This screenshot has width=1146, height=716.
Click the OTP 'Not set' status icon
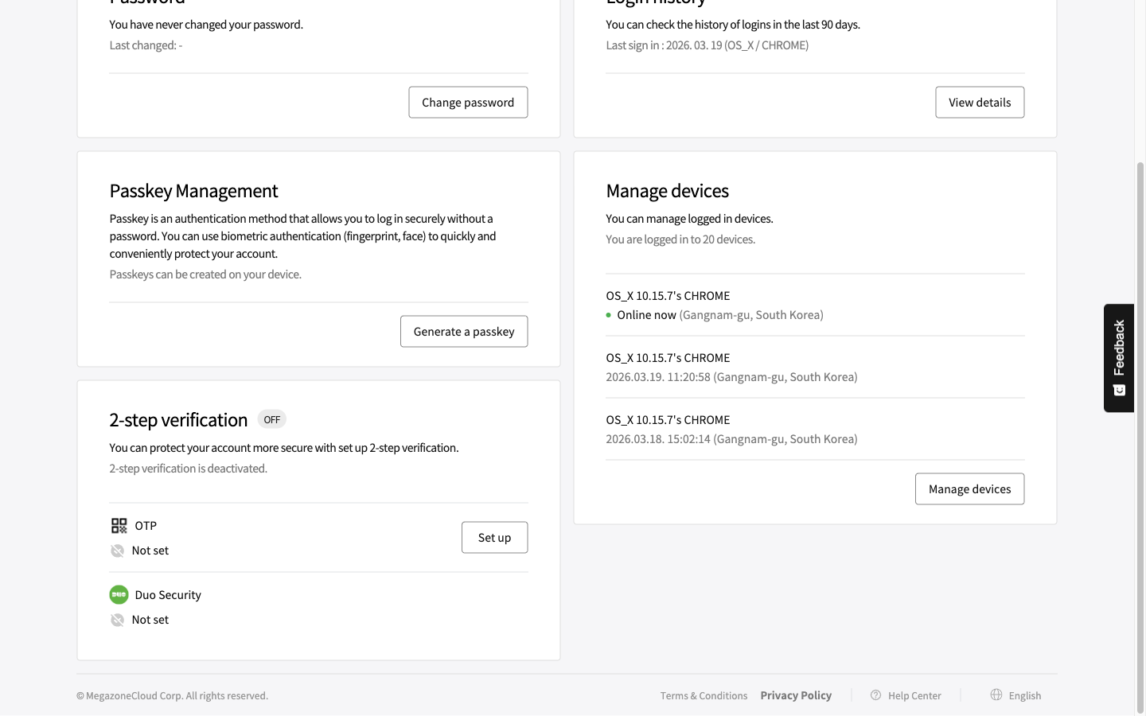click(x=118, y=551)
